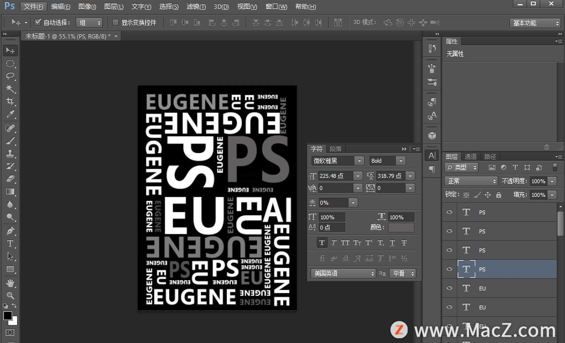Image resolution: width=565 pixels, height=343 pixels.
Task: Lock all for the layer (padlock)
Action: click(499, 195)
